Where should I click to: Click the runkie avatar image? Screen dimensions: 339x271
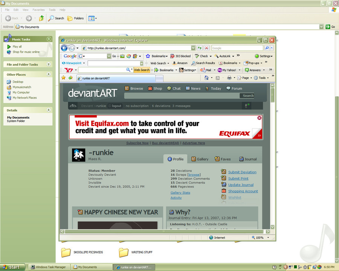78,155
